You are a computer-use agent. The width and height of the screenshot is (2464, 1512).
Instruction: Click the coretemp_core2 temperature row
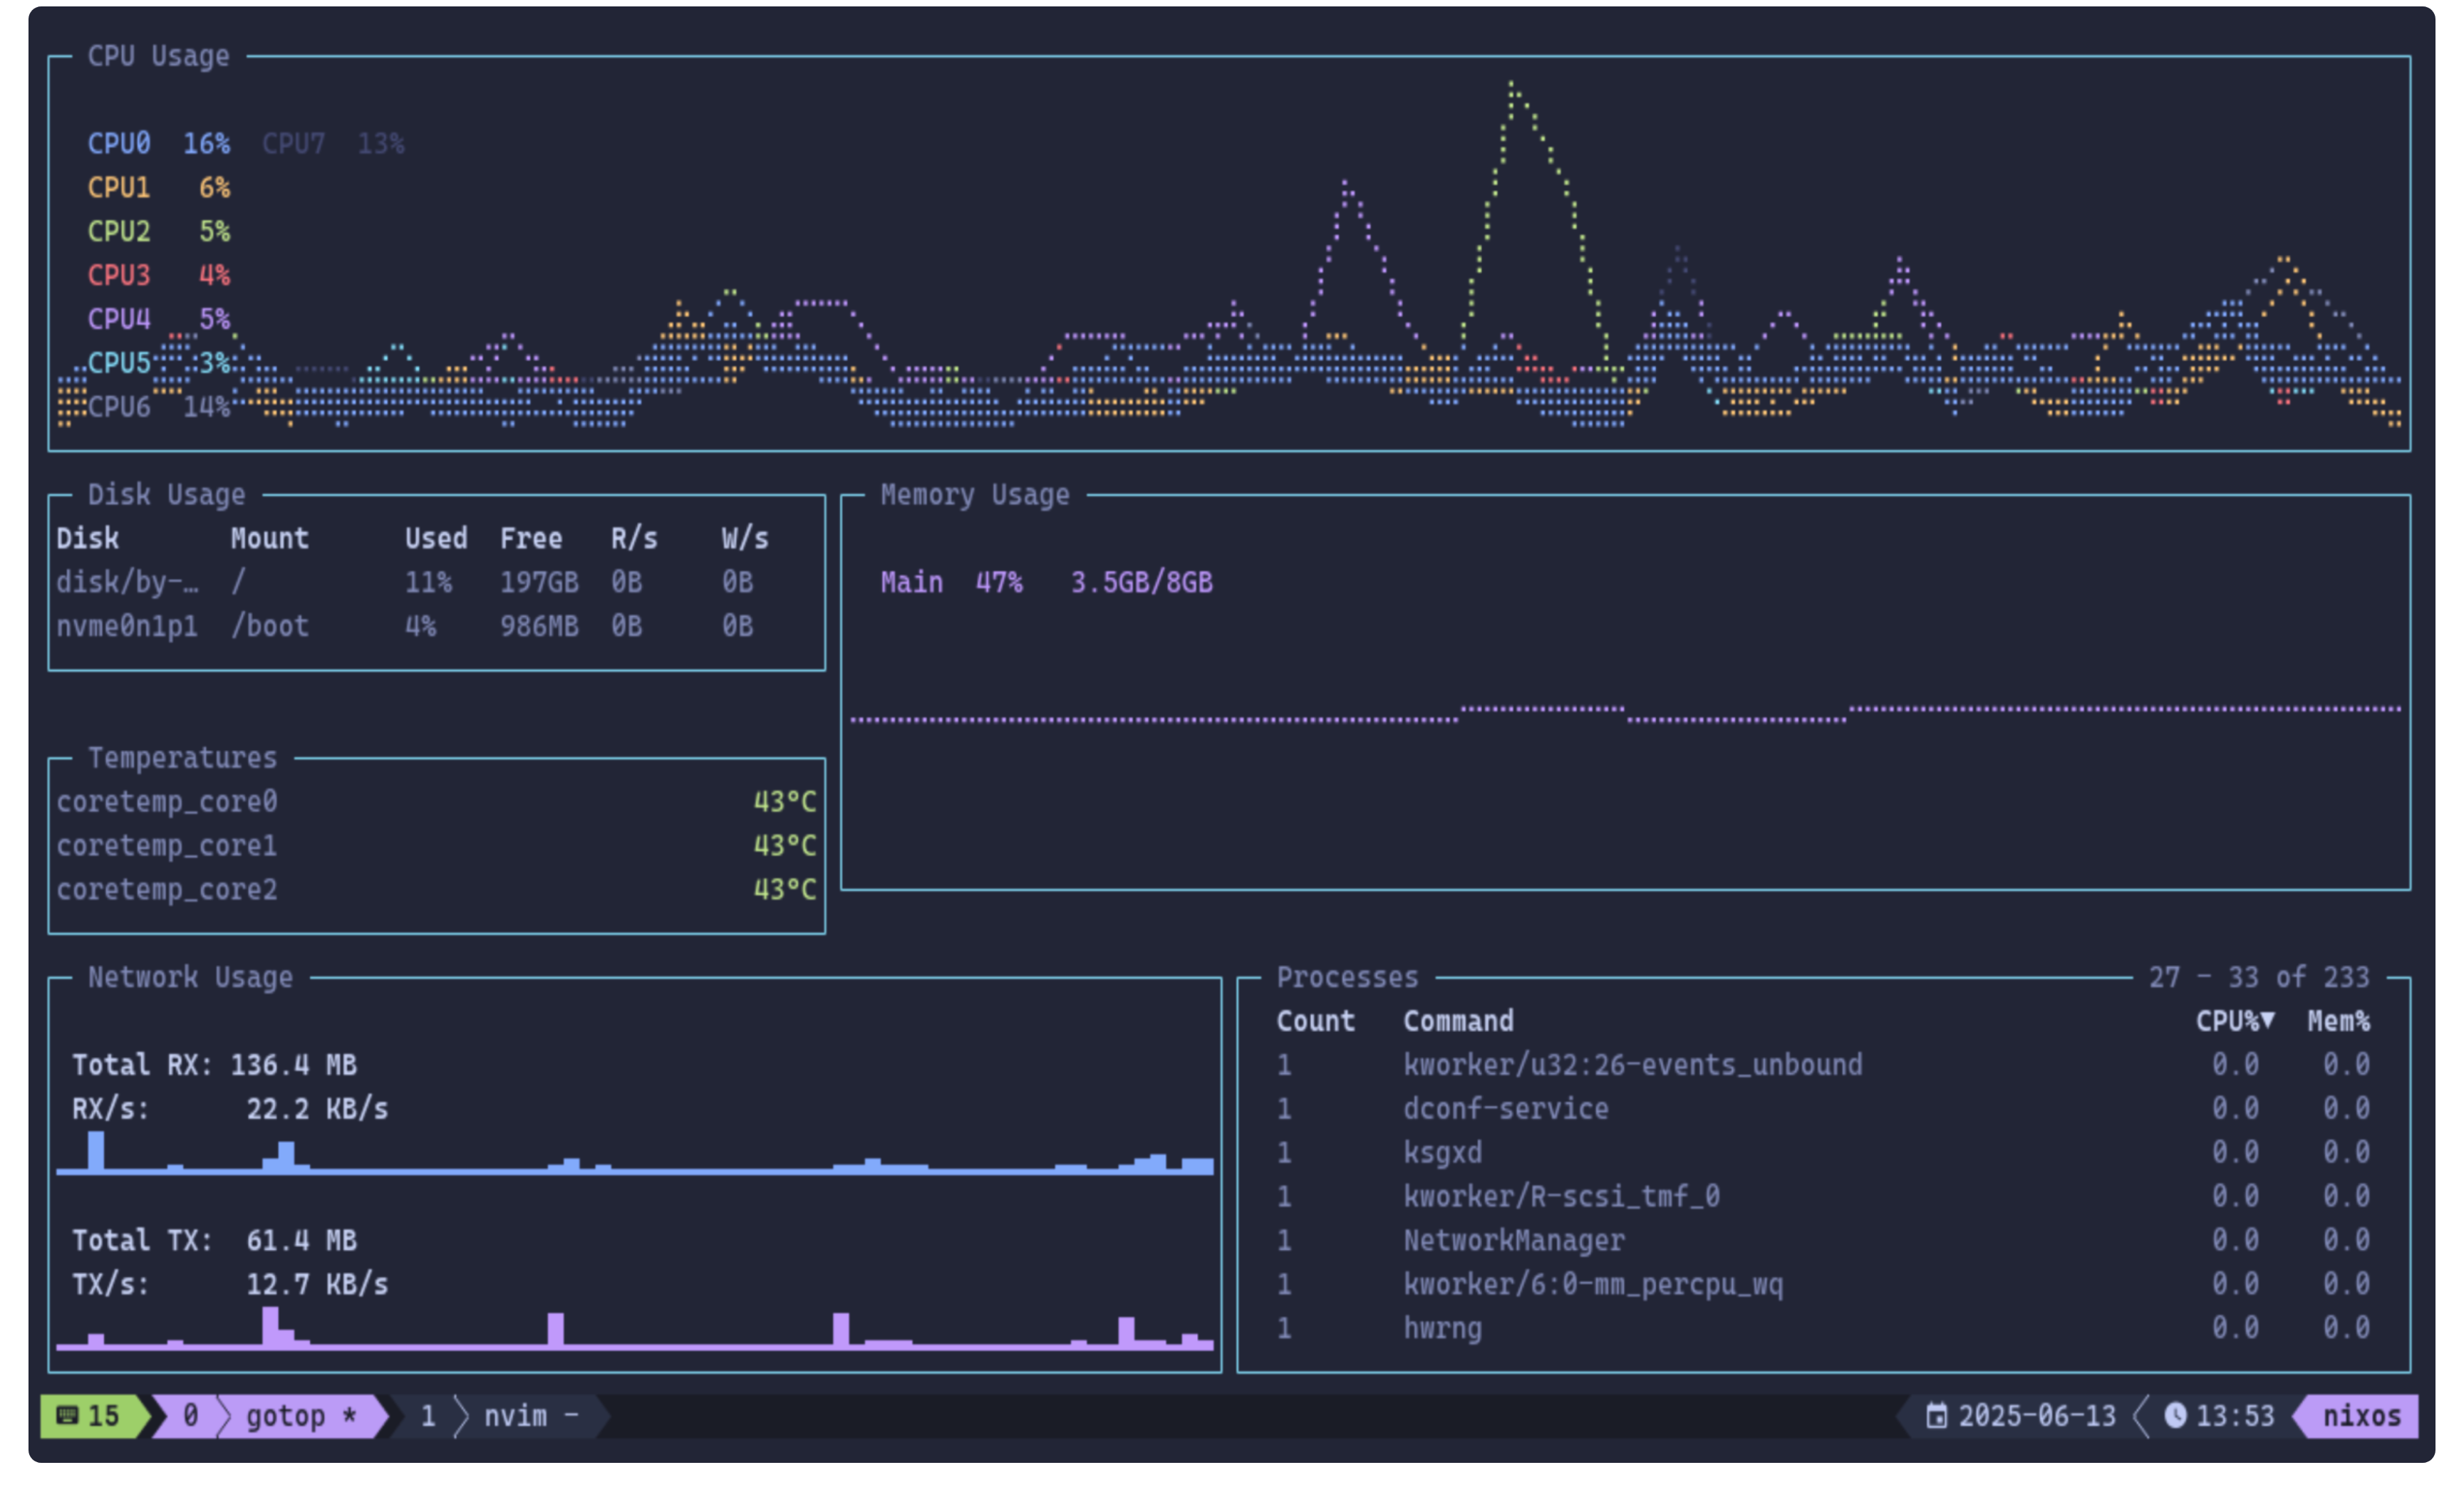pyautogui.click(x=436, y=889)
